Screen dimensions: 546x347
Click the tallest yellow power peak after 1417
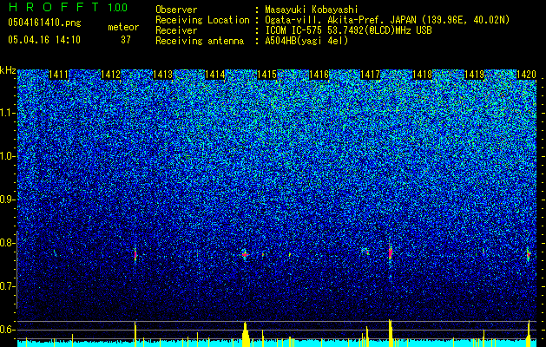click(x=390, y=333)
